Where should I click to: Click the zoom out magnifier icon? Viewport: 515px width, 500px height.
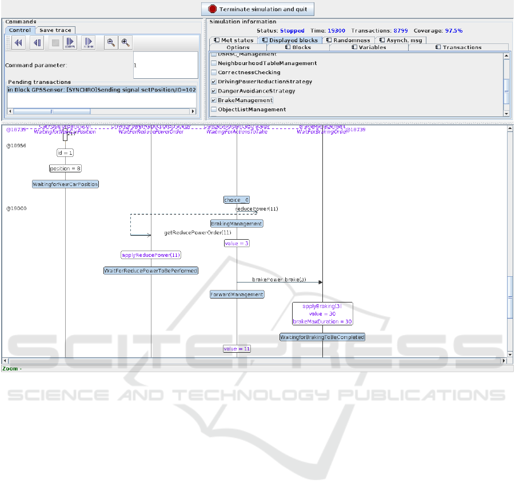coord(110,42)
